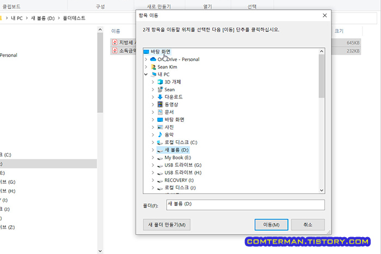Click the 로컬 디스크 (C:) drive icon
Screen dimensions: 381x254
pos(160,143)
